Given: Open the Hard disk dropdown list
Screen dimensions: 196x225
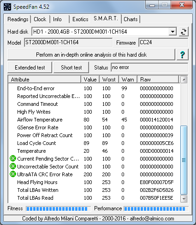Looking at the screenshot, I should (x=172, y=32).
